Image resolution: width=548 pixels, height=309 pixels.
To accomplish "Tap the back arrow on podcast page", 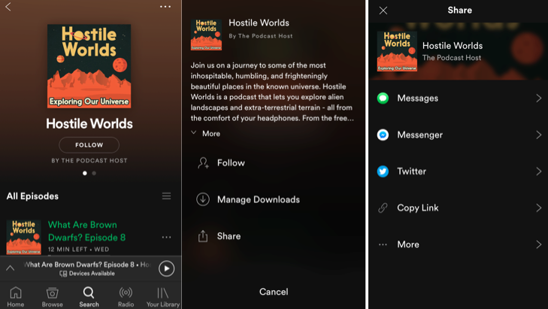I will tap(8, 7).
